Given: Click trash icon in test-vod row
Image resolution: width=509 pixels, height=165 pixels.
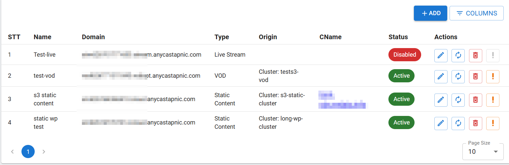Looking at the screenshot, I should 475,76.
